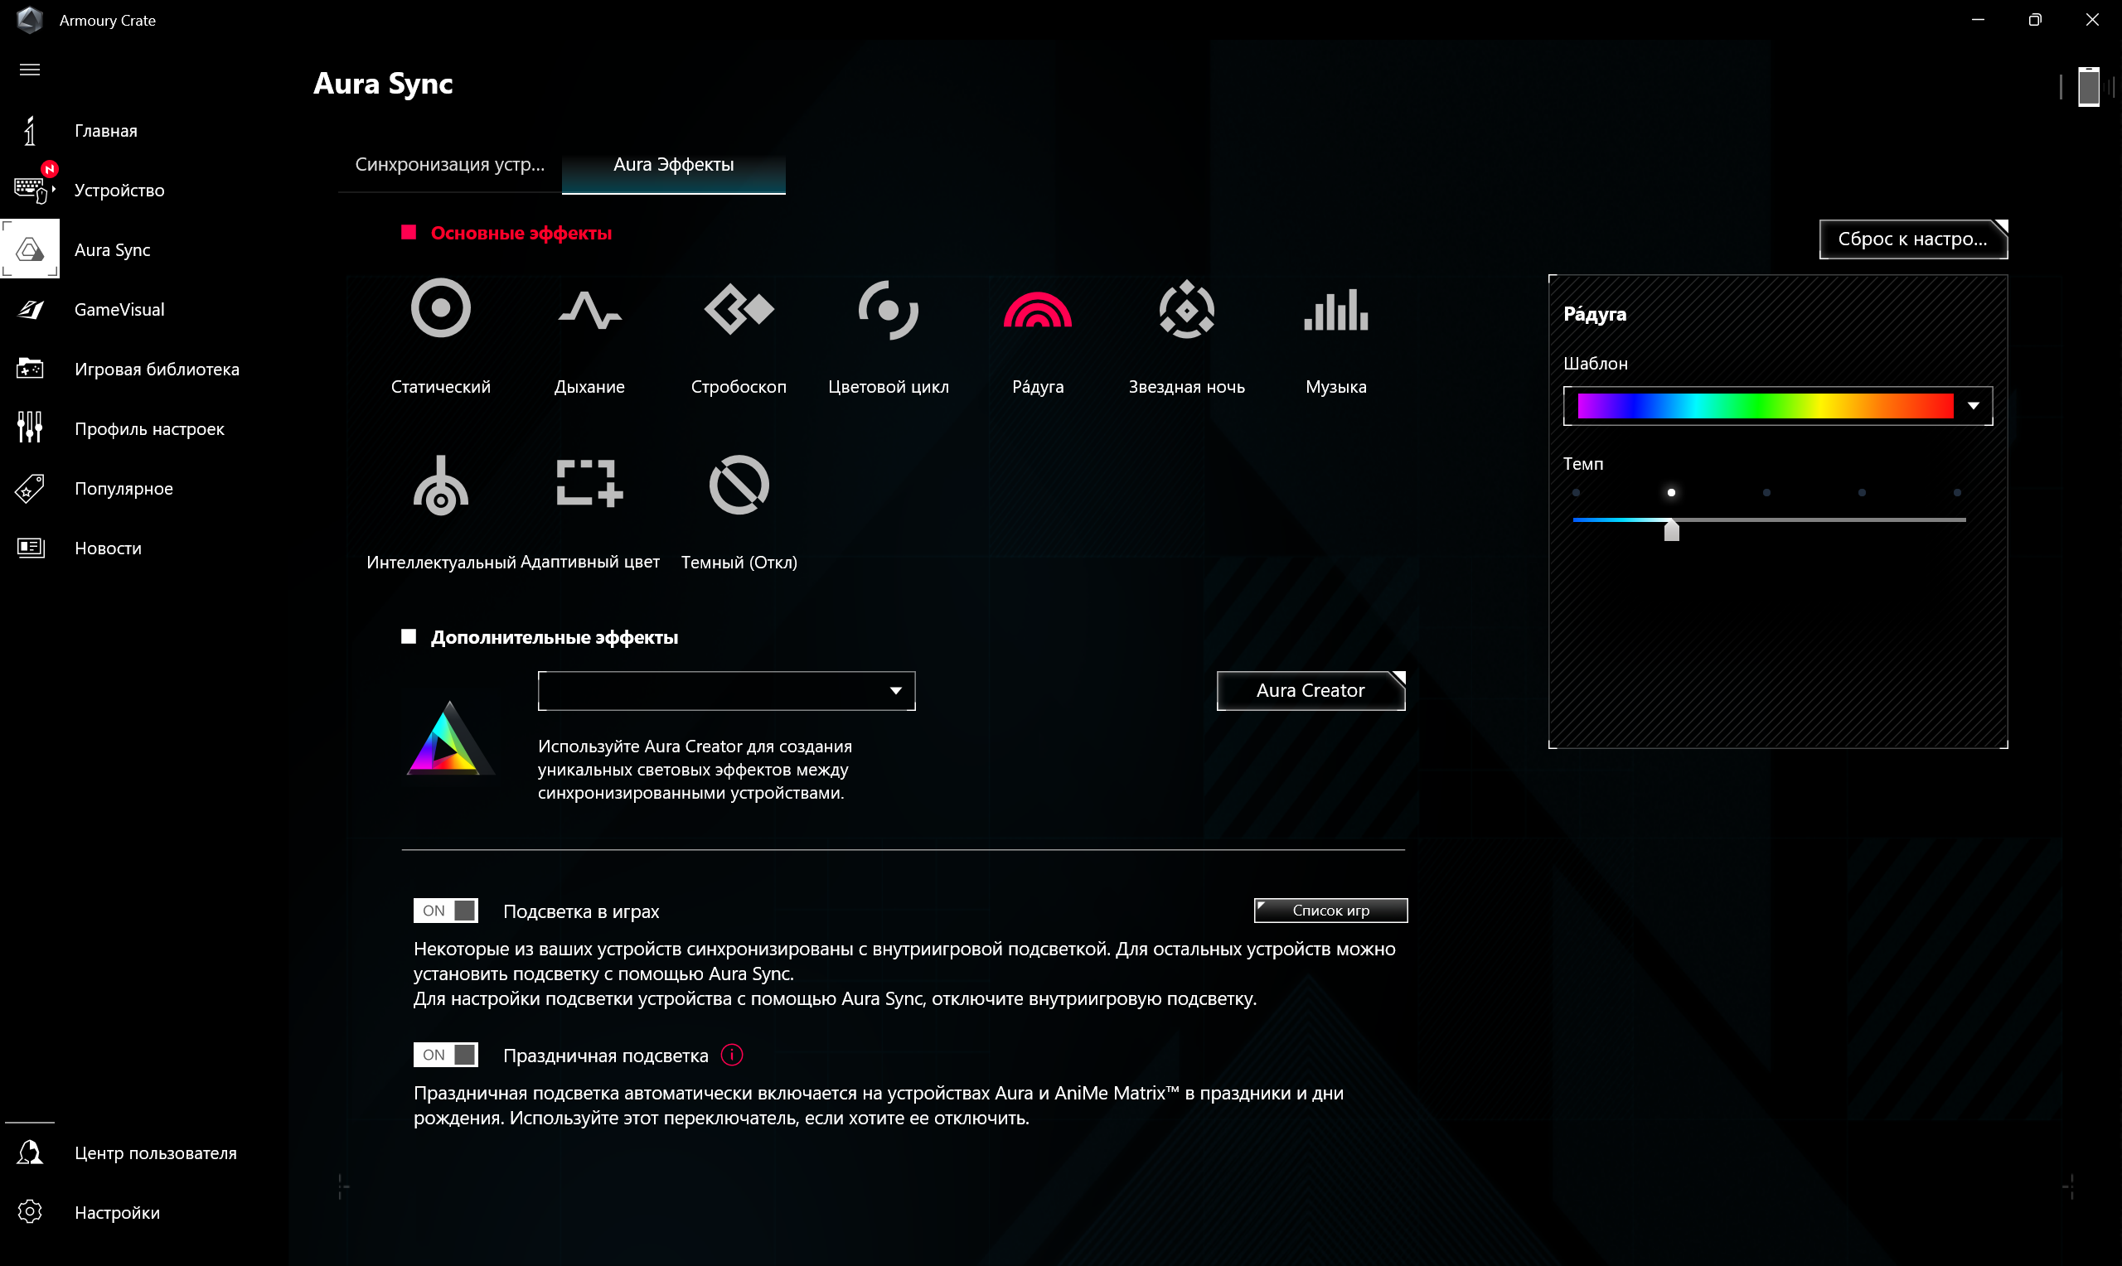This screenshot has width=2122, height=1266.
Task: Choose the Интеллектуальный smart effect icon
Action: pyautogui.click(x=440, y=485)
